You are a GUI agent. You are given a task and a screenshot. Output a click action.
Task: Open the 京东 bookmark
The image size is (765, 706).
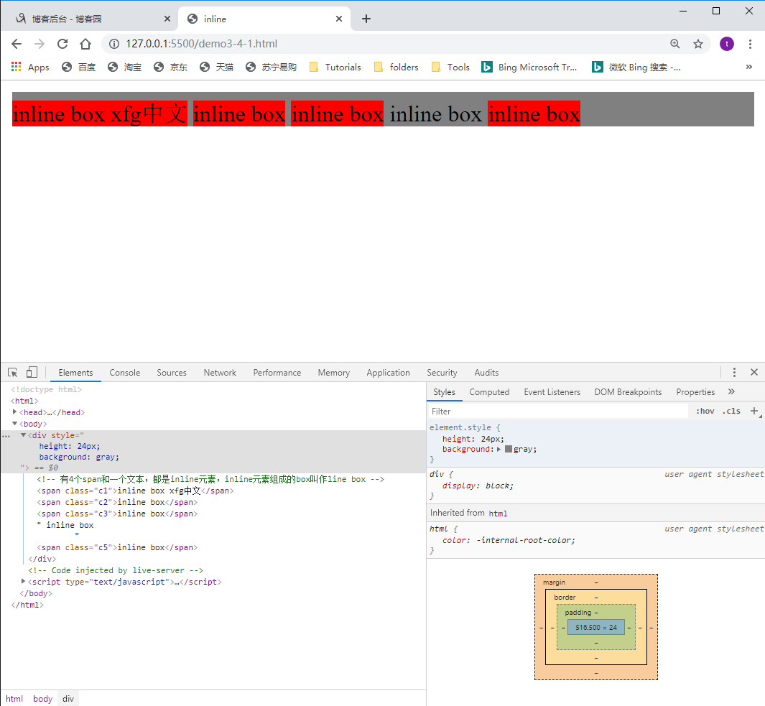pyautogui.click(x=170, y=68)
